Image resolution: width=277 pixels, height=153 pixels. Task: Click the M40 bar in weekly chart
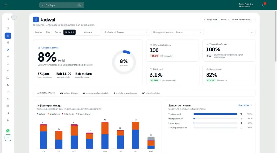click(105, 135)
